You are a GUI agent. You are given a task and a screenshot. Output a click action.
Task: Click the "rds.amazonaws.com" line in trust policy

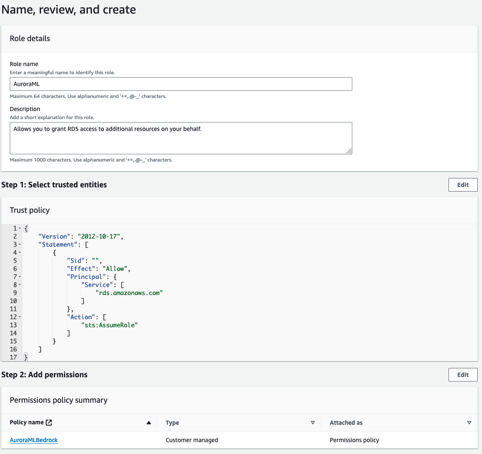(x=129, y=293)
